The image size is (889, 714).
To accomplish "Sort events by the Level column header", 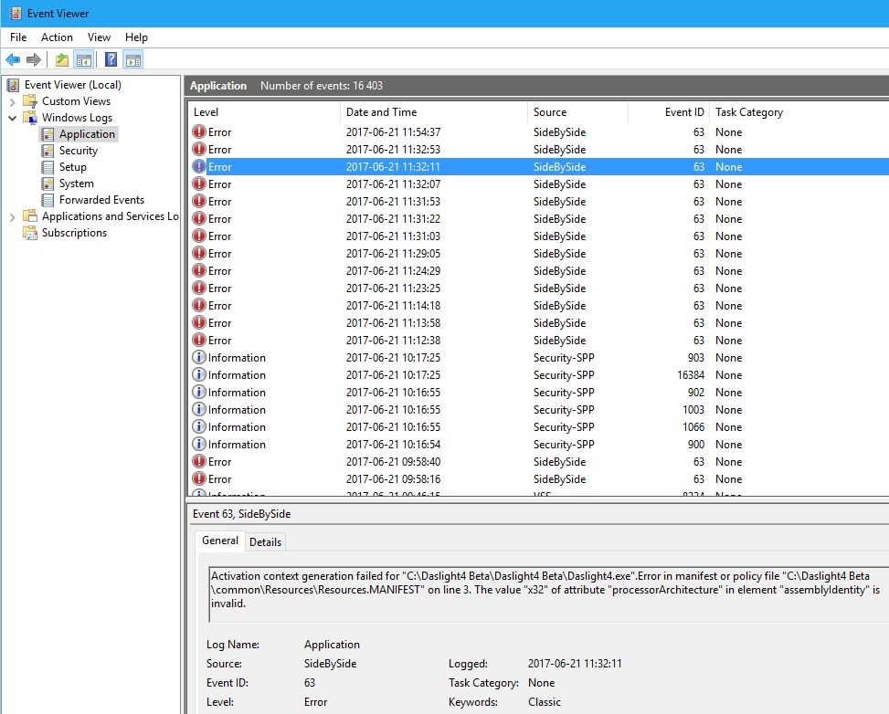I will click(x=264, y=112).
